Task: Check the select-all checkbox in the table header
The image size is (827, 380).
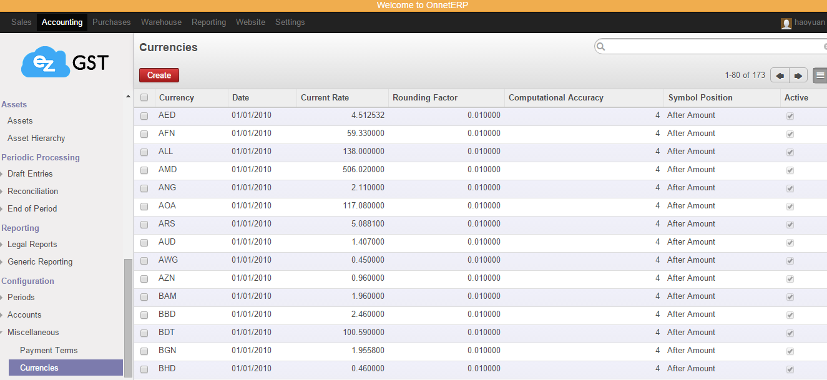Action: [x=144, y=97]
